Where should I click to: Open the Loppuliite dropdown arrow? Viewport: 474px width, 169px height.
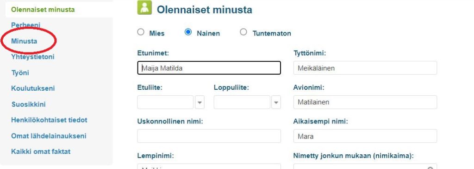tap(276, 102)
